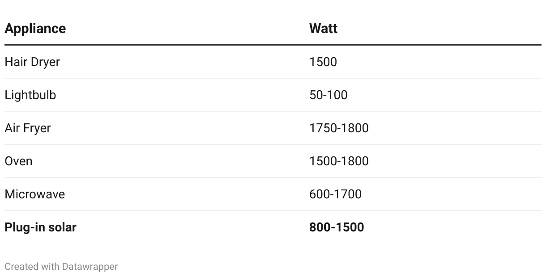Click the 50-100 watt value

point(328,95)
